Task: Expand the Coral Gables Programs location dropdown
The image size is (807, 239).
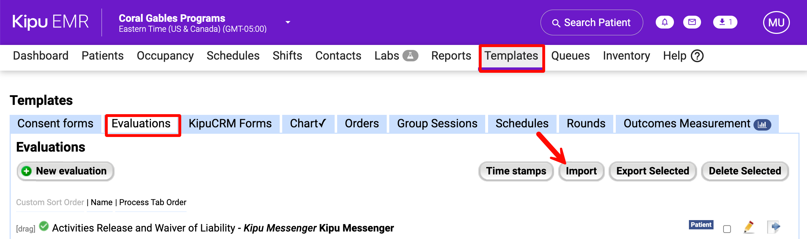Action: coord(288,22)
